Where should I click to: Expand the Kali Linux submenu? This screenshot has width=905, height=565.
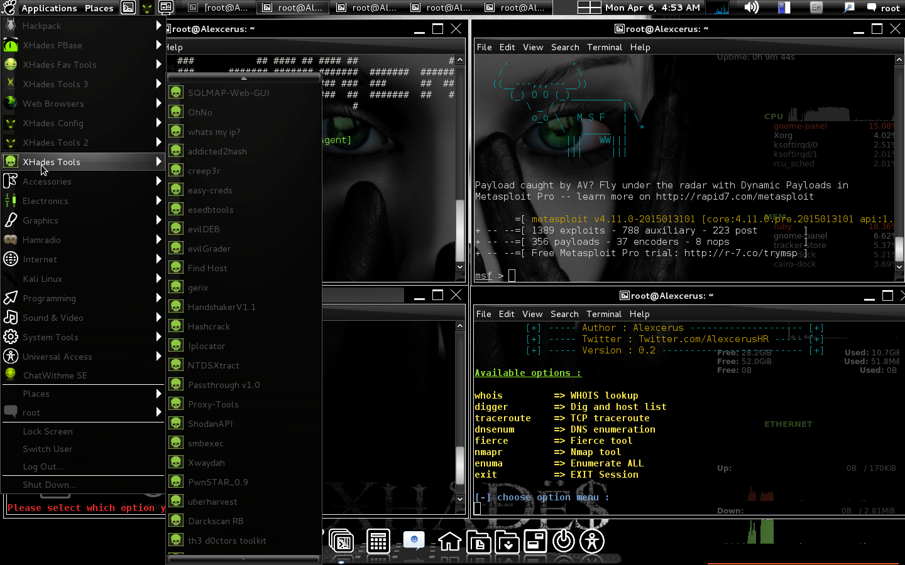(x=83, y=279)
